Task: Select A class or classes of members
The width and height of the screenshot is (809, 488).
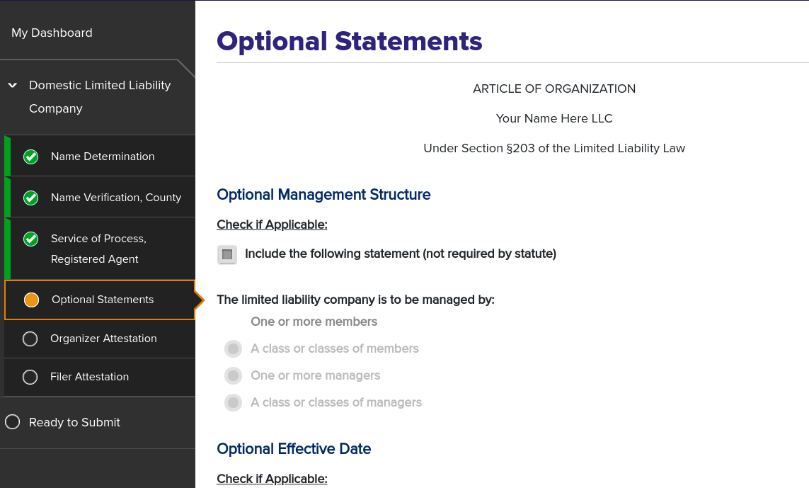Action: (233, 348)
